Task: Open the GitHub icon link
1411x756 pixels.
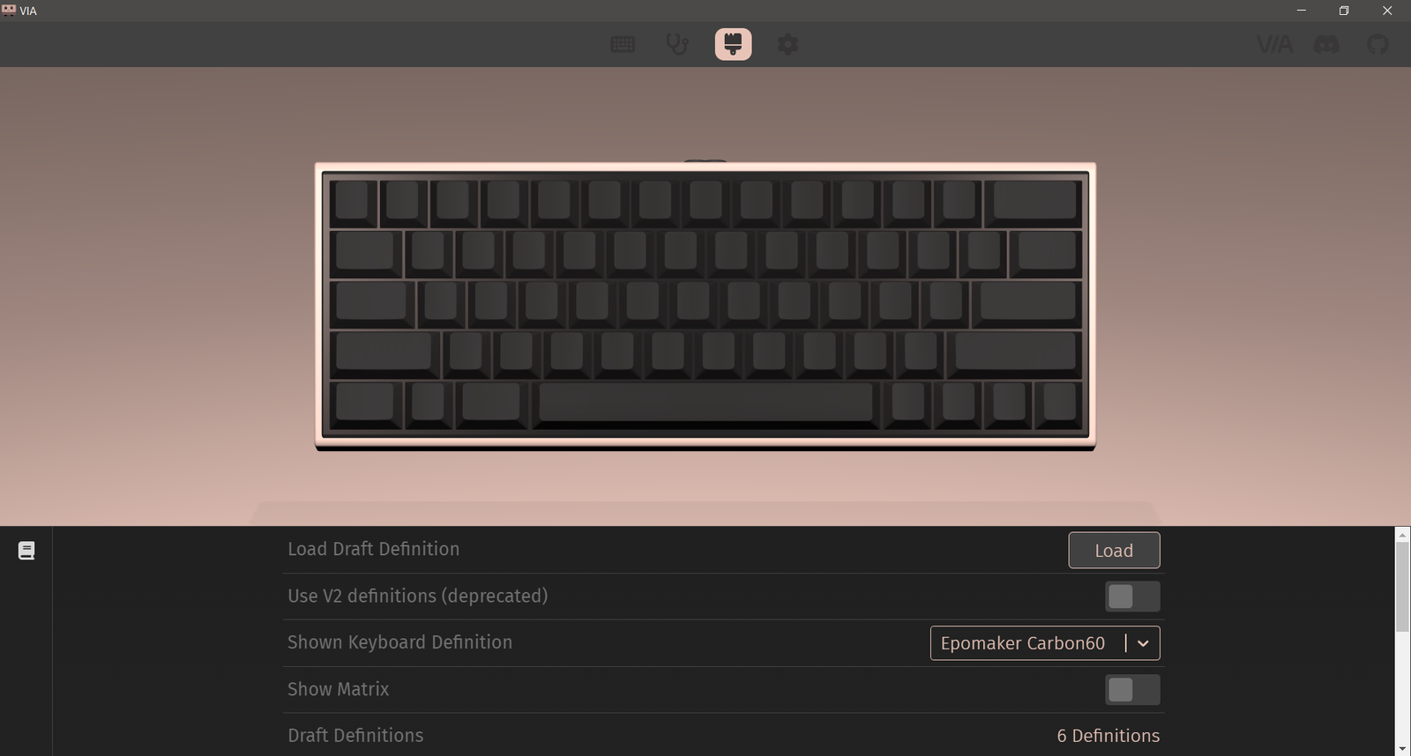Action: [1377, 44]
